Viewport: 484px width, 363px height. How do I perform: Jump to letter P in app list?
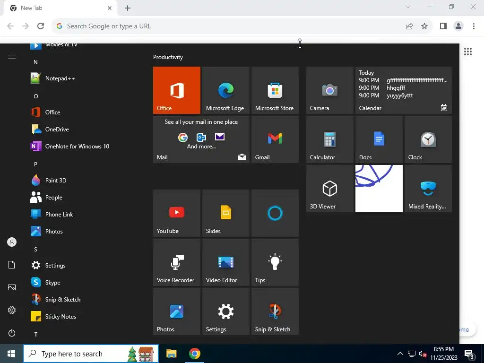coord(35,164)
